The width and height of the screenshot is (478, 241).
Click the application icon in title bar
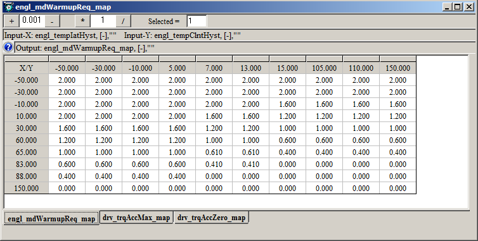[x=9, y=7]
